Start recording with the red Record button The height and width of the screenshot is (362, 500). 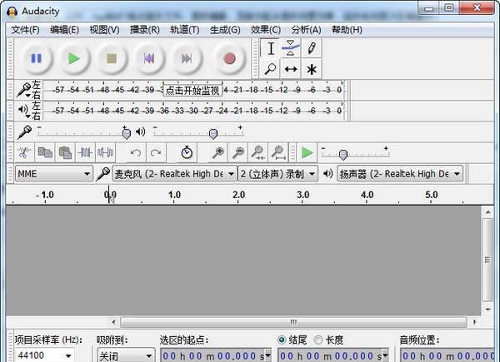click(229, 58)
